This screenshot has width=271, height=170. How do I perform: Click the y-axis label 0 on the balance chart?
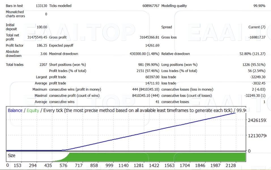249,151
